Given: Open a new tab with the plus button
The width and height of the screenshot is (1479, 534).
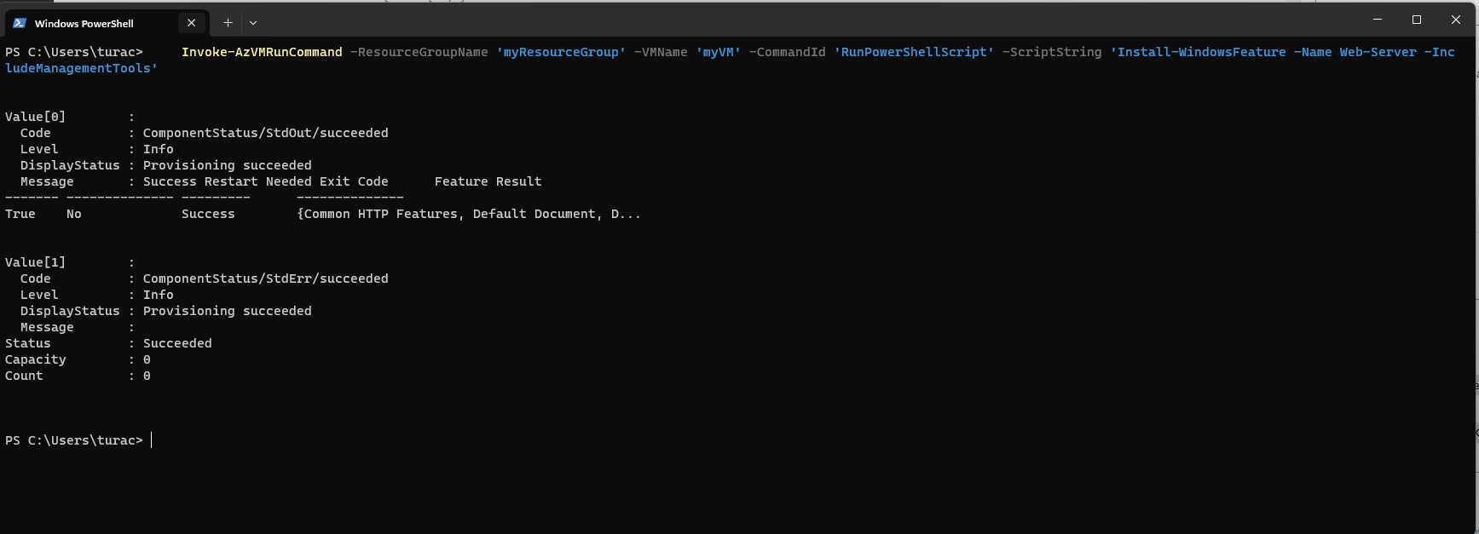Looking at the screenshot, I should coord(228,23).
